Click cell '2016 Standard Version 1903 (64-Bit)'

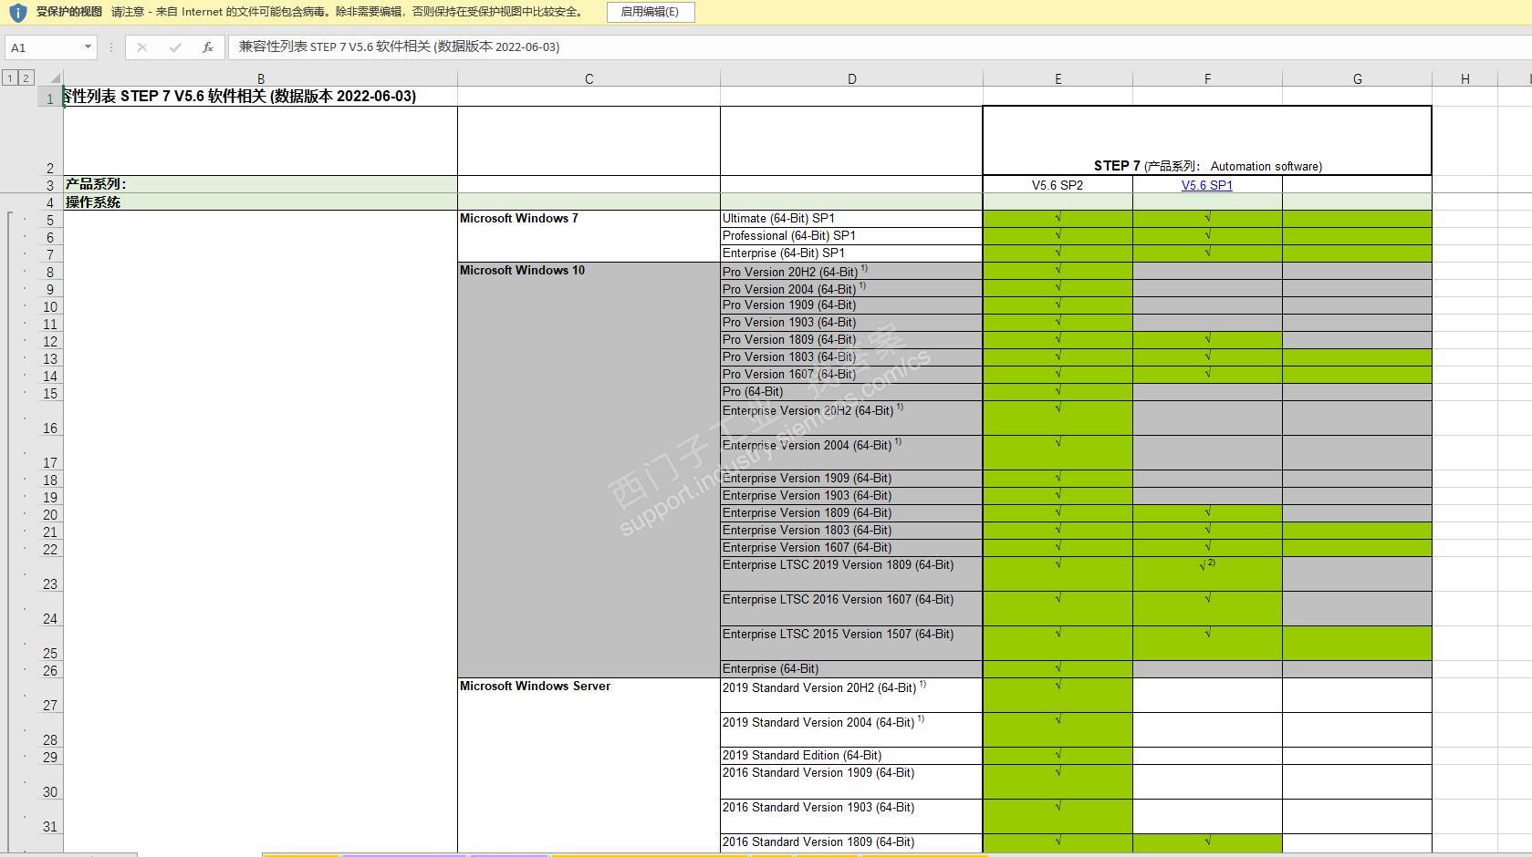click(x=851, y=817)
